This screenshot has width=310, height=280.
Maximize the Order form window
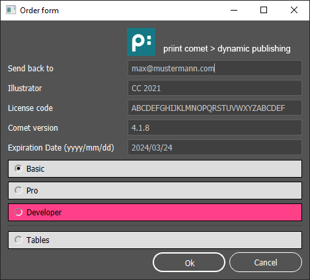(264, 10)
